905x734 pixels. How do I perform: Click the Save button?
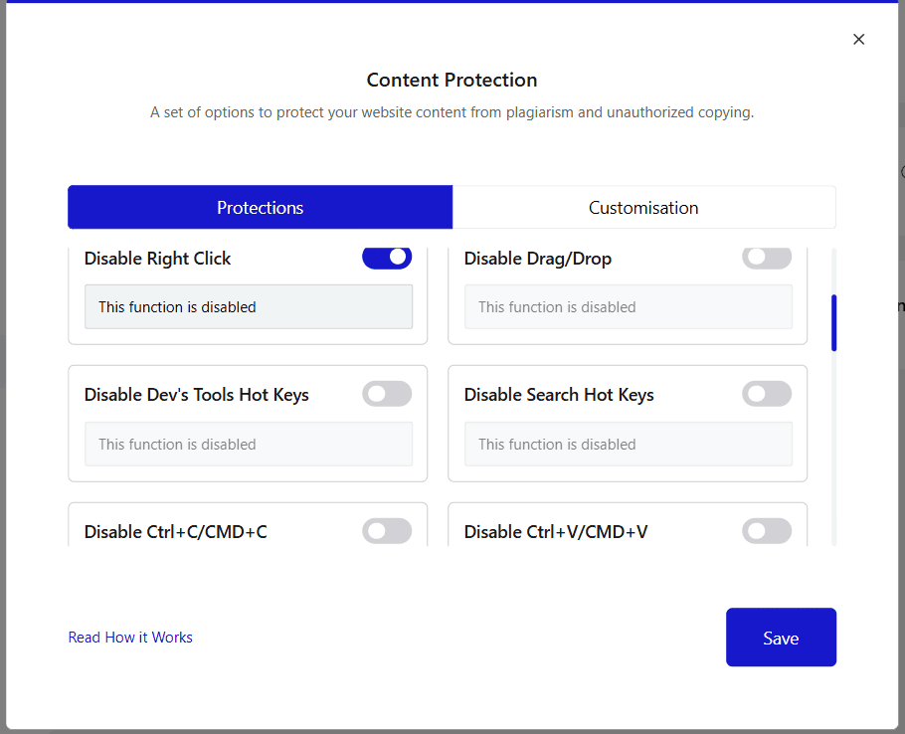coord(781,638)
